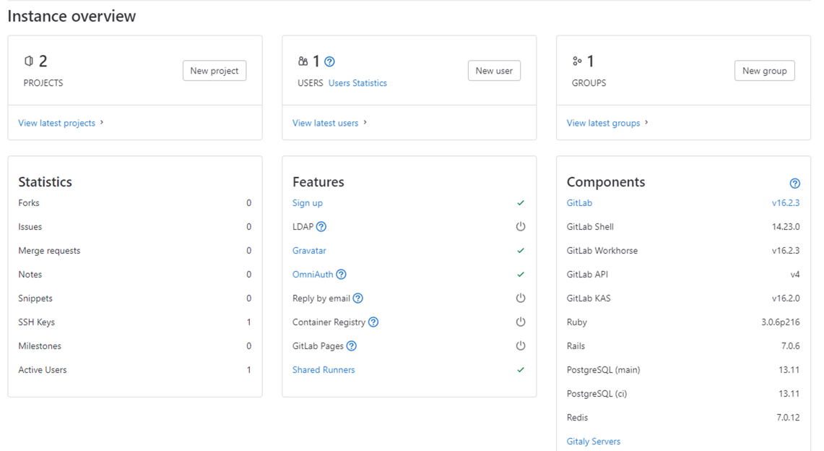
Task: Click the Merge requests statistic label
Action: click(49, 251)
